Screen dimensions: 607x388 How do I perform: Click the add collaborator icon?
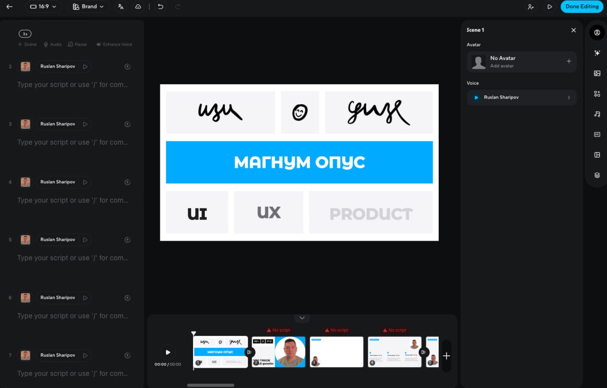[531, 7]
